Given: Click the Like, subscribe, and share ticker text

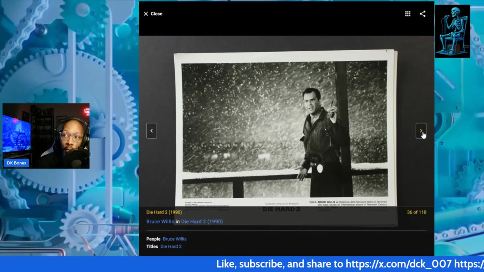Looking at the screenshot, I should (350, 264).
